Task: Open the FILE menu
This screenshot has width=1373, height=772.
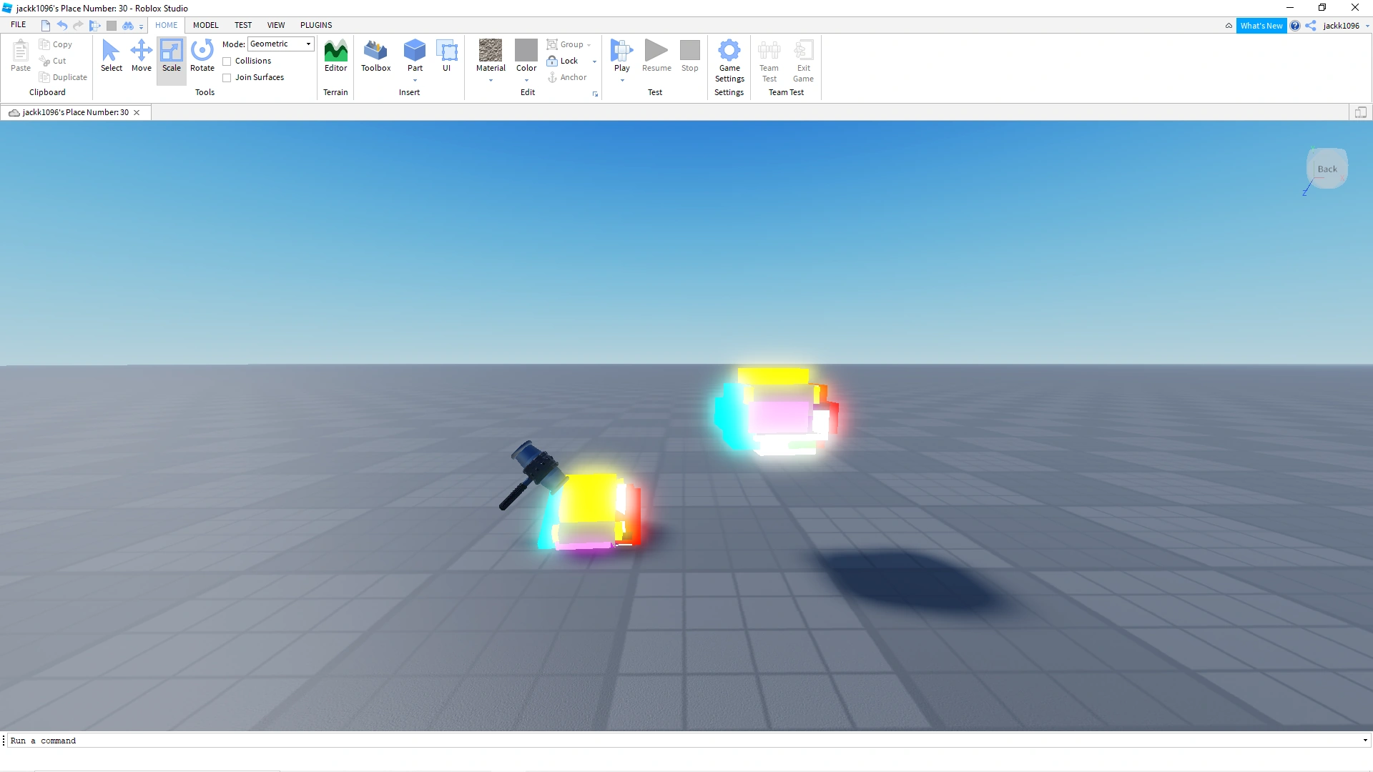Action: click(x=19, y=25)
